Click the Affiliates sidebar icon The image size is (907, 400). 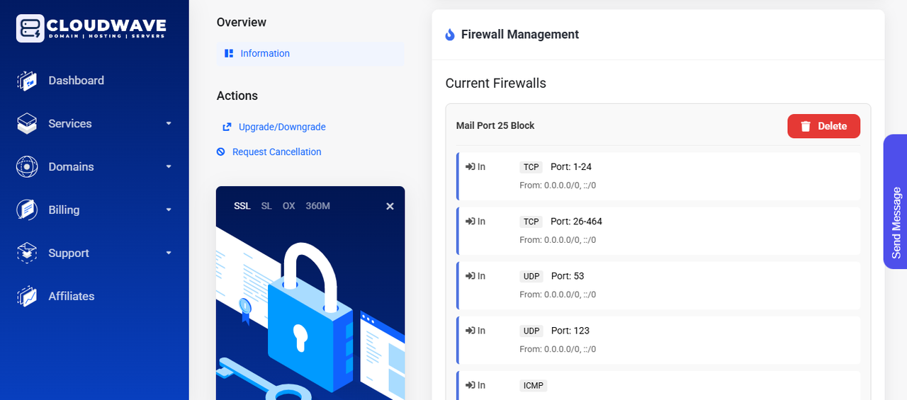[27, 297]
